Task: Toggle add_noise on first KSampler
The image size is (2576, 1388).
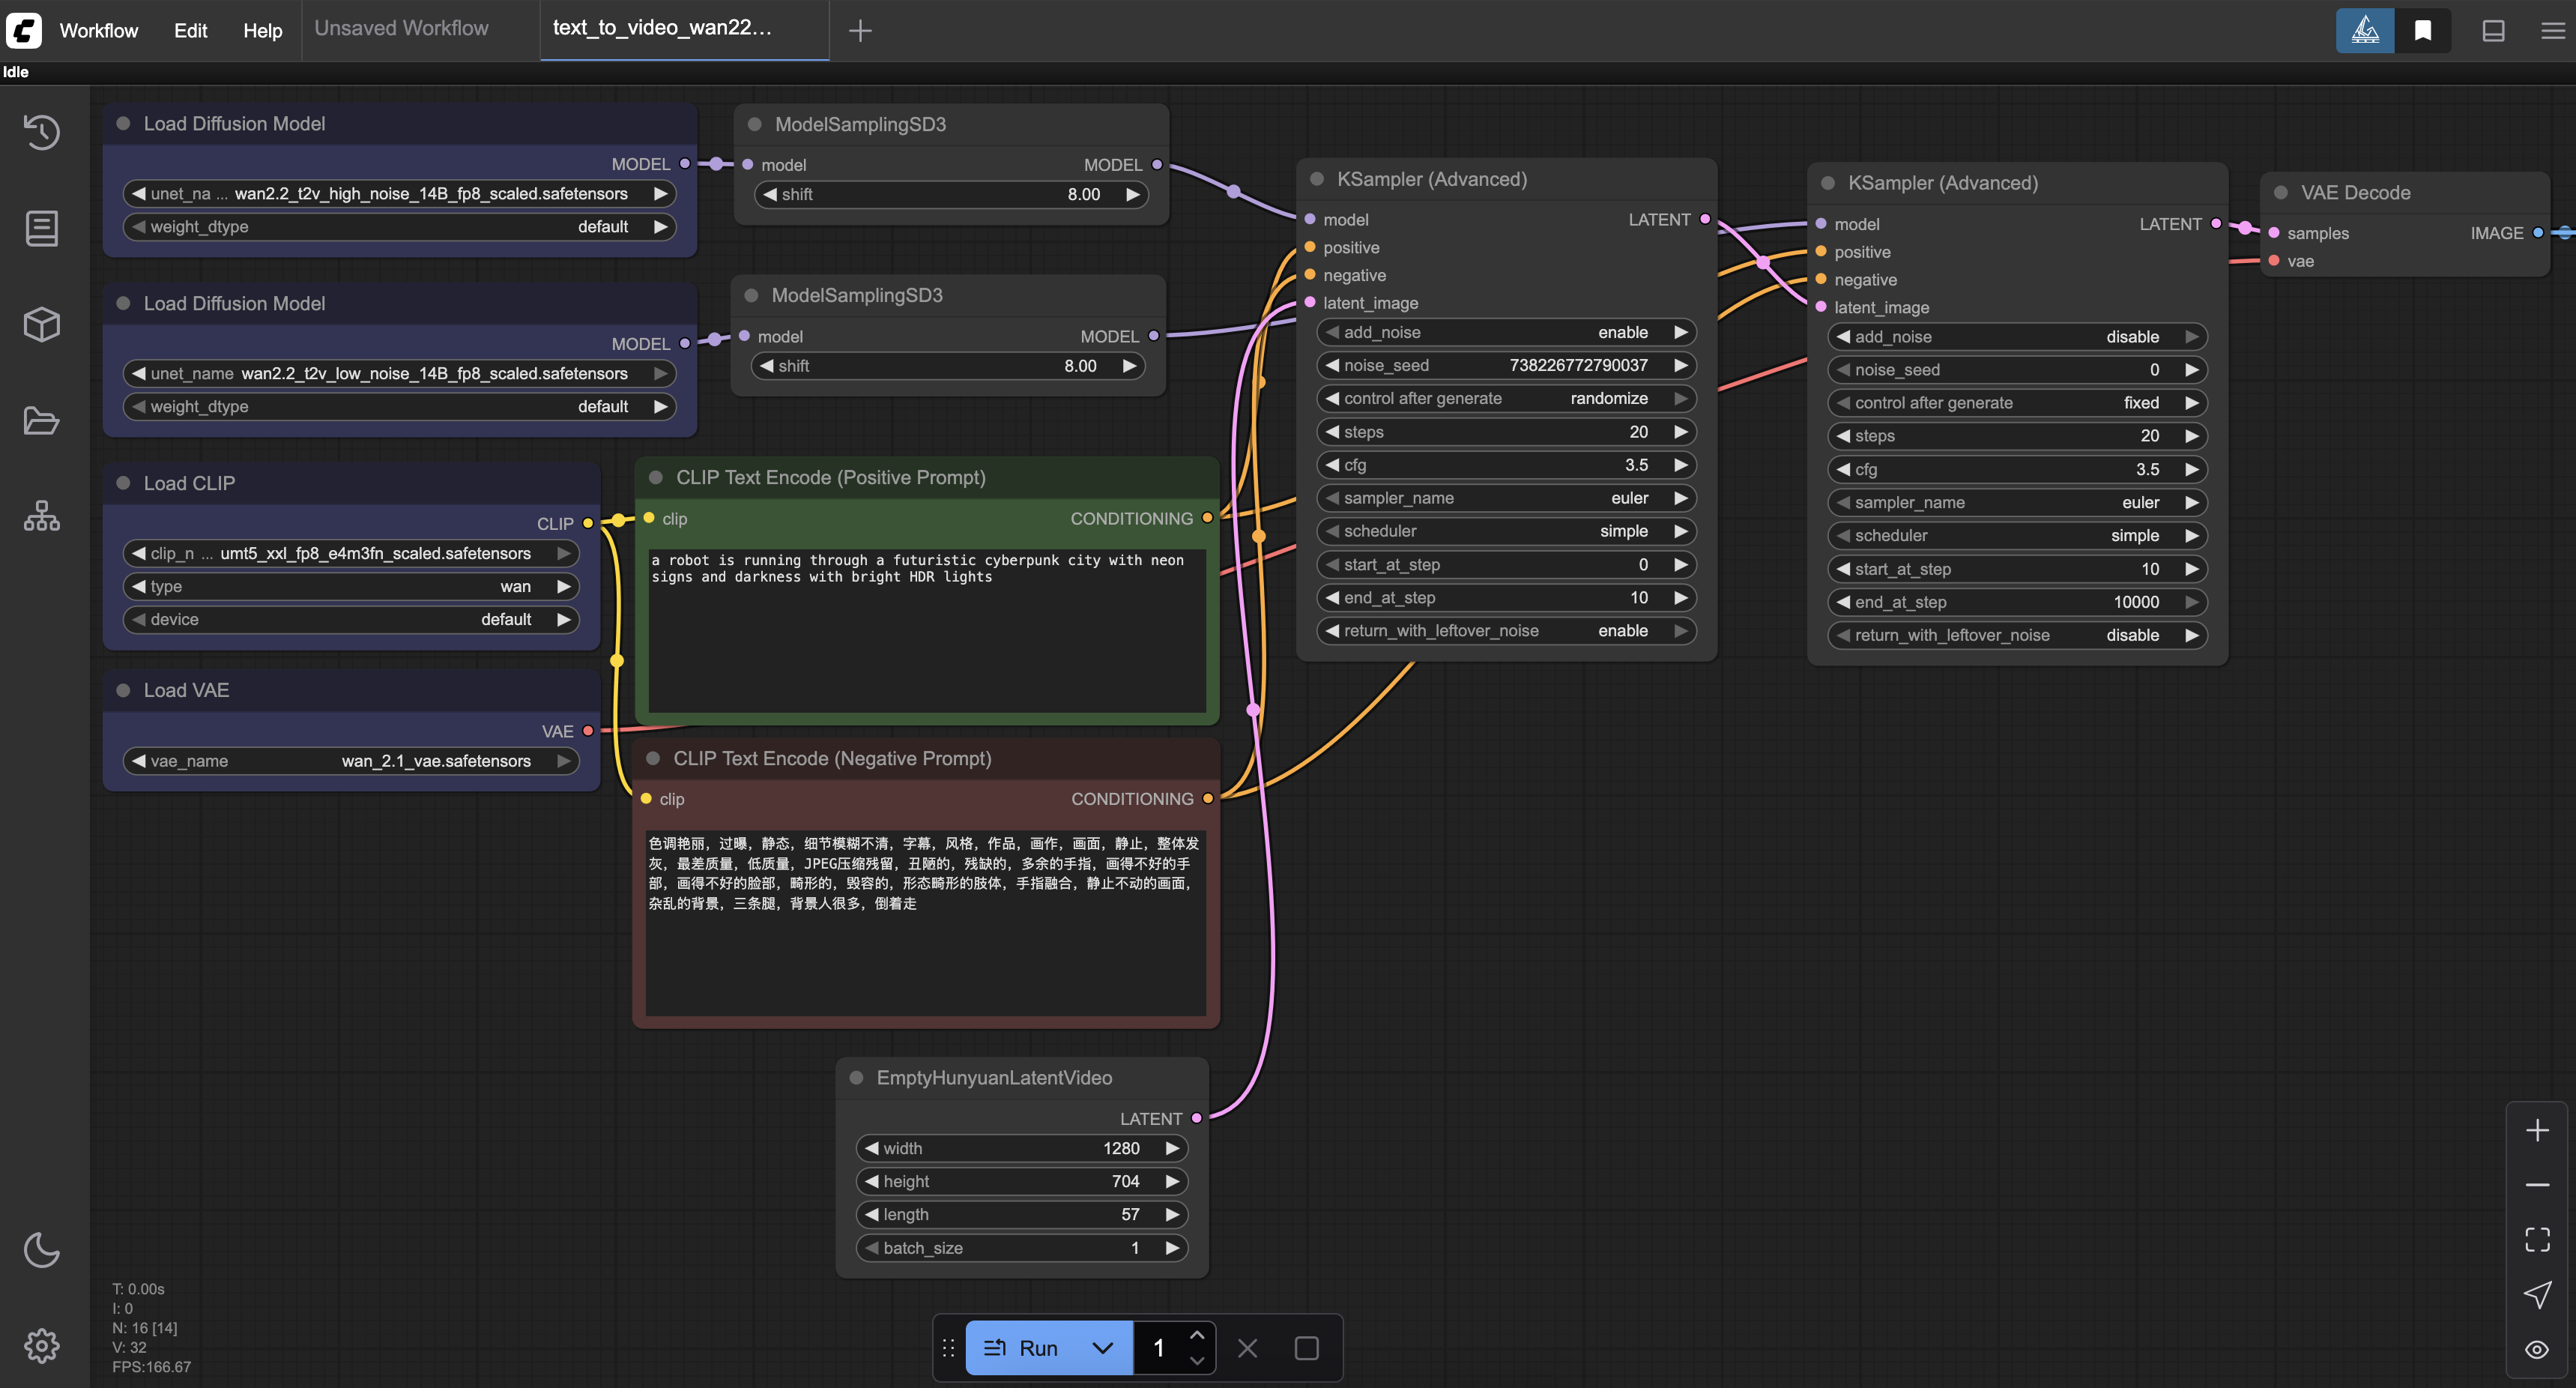Action: [1505, 333]
